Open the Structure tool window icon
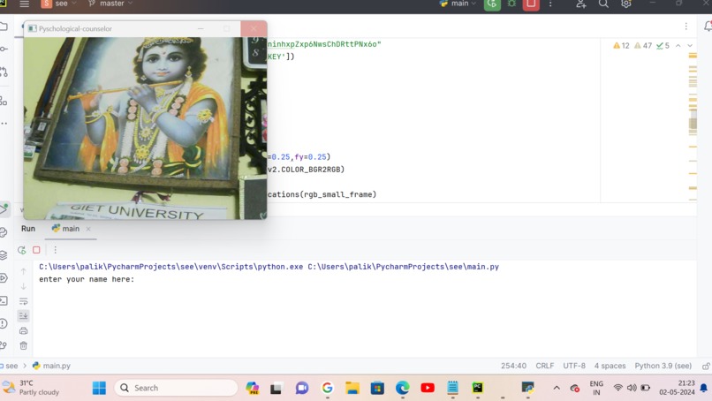Viewport: 712px width, 401px height. pos(4,101)
